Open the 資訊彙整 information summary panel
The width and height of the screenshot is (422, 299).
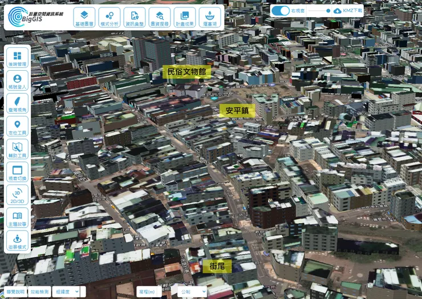click(x=135, y=17)
